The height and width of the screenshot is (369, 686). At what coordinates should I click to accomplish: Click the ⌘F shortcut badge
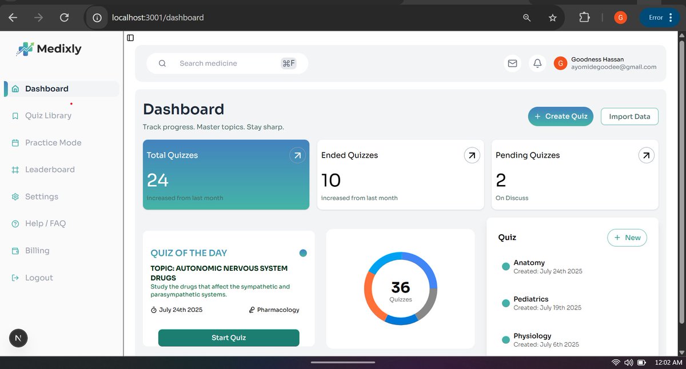289,63
